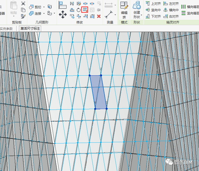The image size is (199, 171).
Task: Click the 连接 join geometry button
Action: [x=35, y=13]
